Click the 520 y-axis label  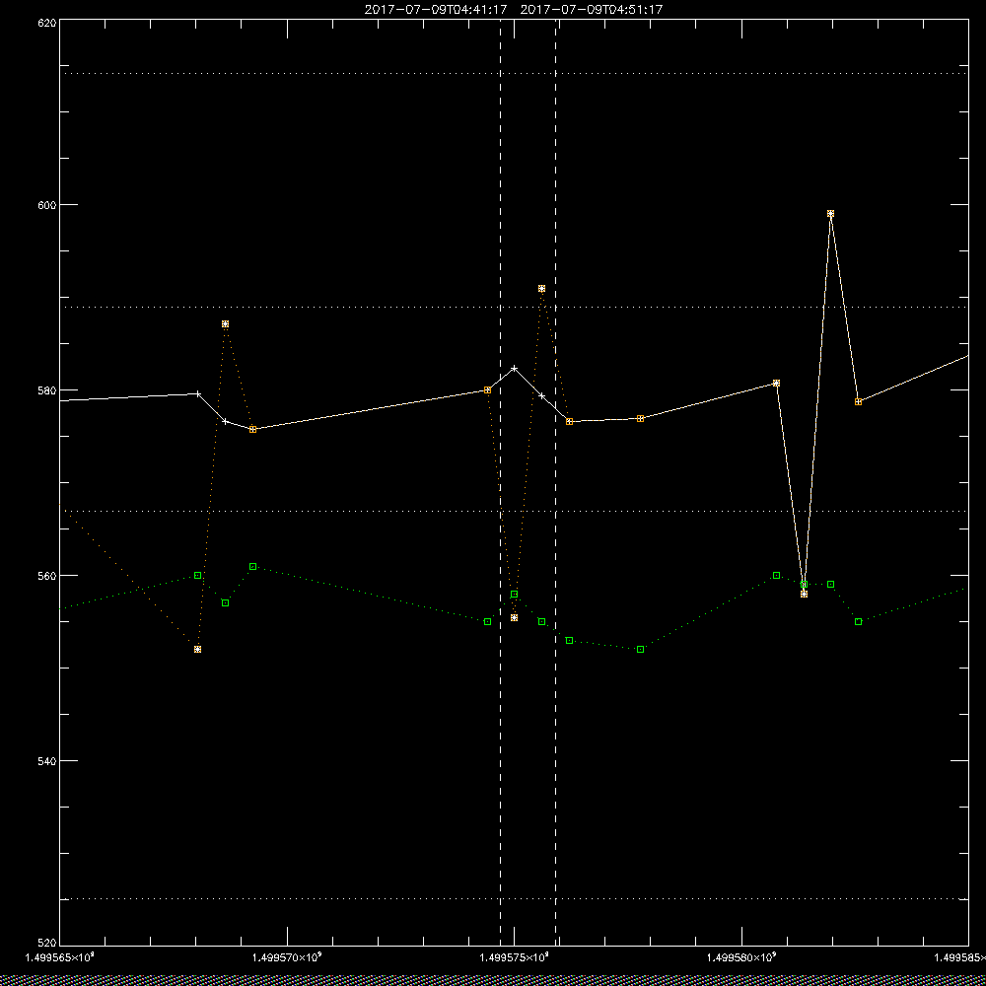click(x=47, y=944)
